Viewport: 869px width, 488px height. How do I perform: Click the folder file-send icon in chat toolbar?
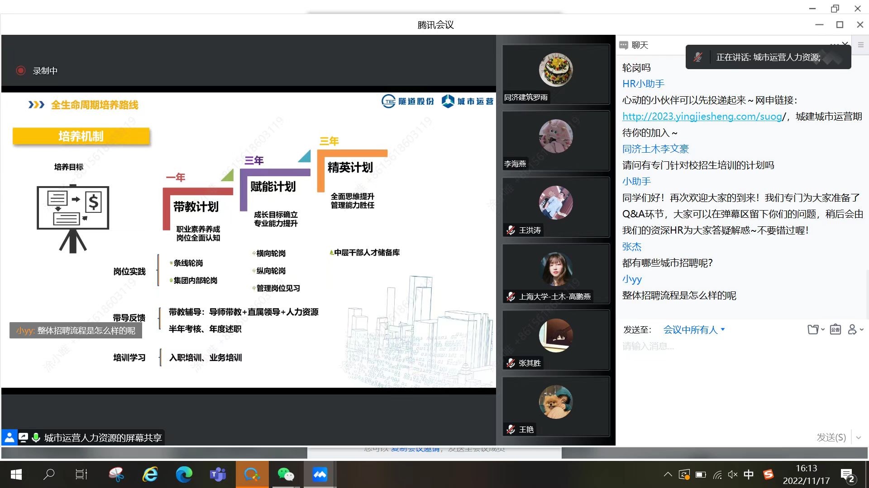click(813, 329)
